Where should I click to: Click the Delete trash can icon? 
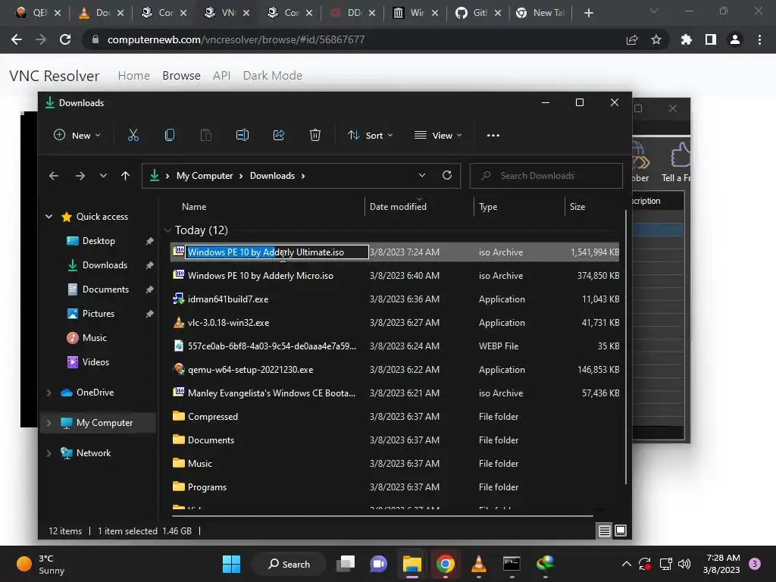pos(315,135)
